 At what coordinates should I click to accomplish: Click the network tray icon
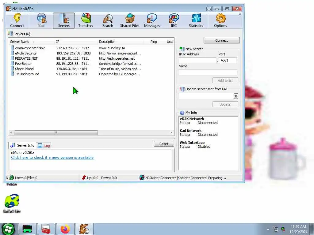(x=276, y=229)
